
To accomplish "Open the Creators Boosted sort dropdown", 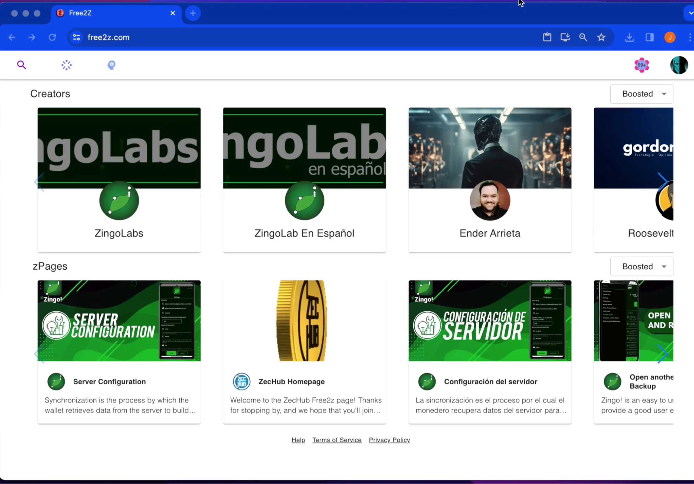I will tap(641, 94).
